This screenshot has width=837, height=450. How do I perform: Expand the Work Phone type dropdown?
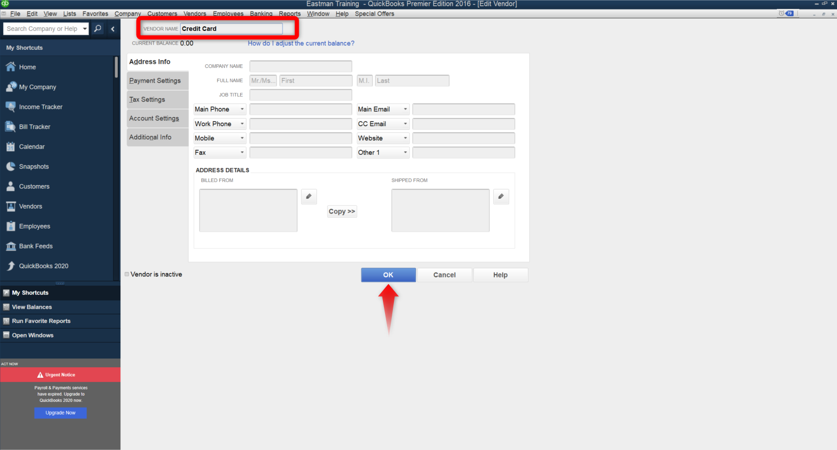click(x=242, y=124)
